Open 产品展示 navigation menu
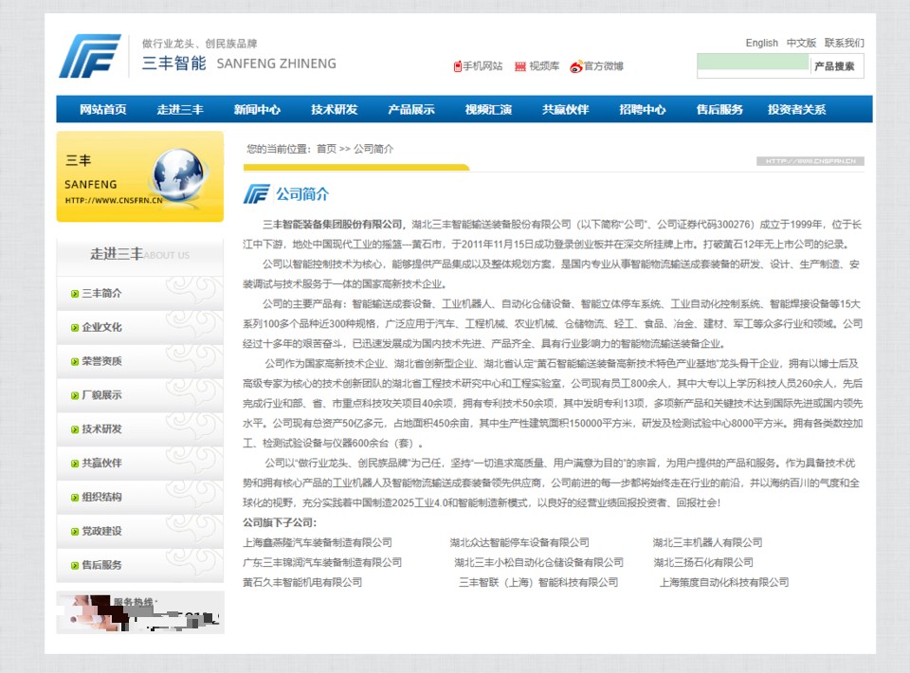 (x=410, y=109)
